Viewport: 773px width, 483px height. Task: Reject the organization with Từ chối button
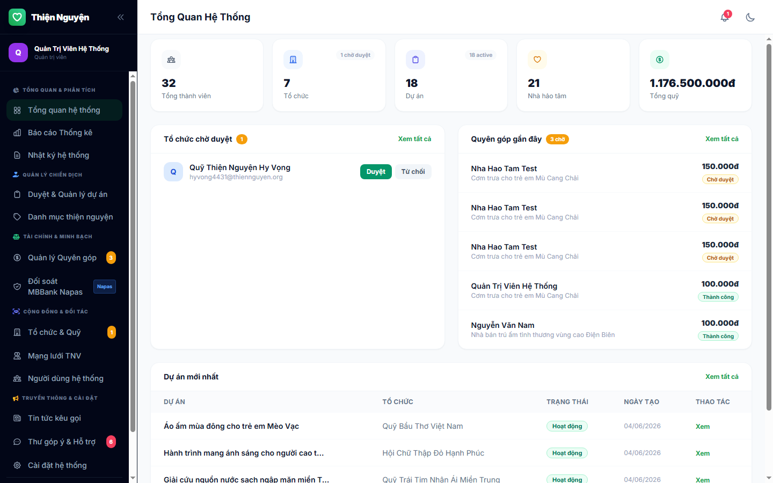pos(413,172)
